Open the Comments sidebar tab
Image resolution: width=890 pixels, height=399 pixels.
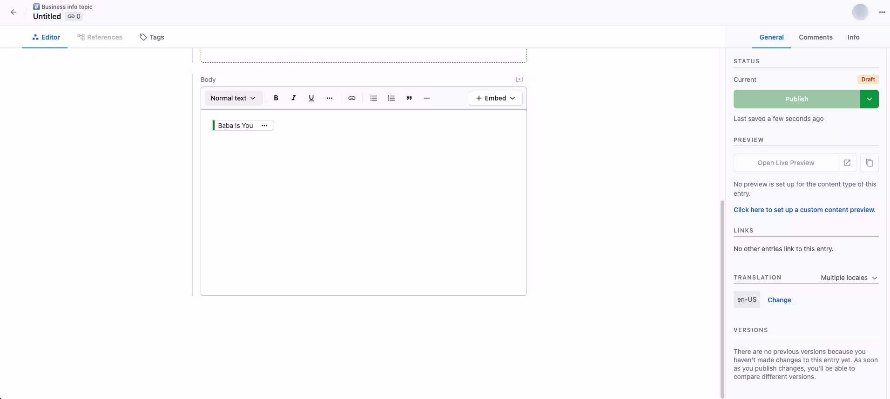click(816, 37)
